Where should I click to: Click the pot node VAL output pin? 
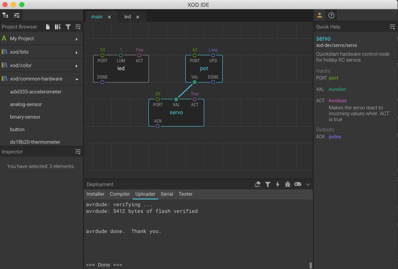(194, 82)
